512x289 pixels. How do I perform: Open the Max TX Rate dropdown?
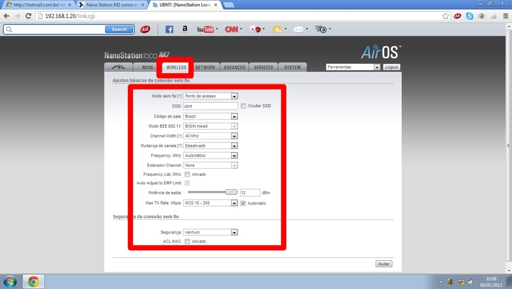coord(211,203)
